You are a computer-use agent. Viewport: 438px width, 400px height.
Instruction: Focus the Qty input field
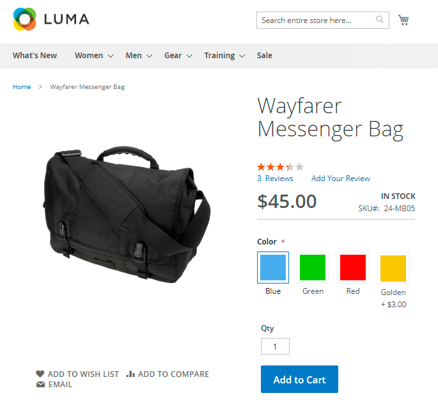point(275,346)
